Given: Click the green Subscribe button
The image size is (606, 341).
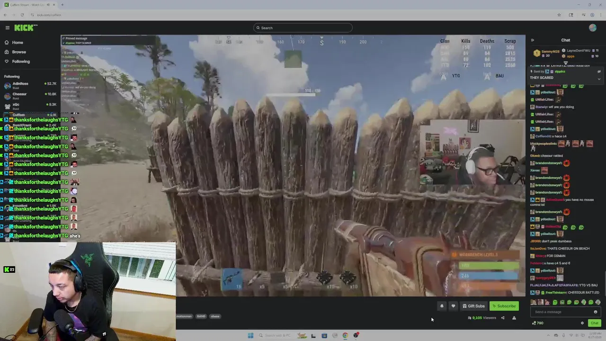Looking at the screenshot, I should pos(504,306).
